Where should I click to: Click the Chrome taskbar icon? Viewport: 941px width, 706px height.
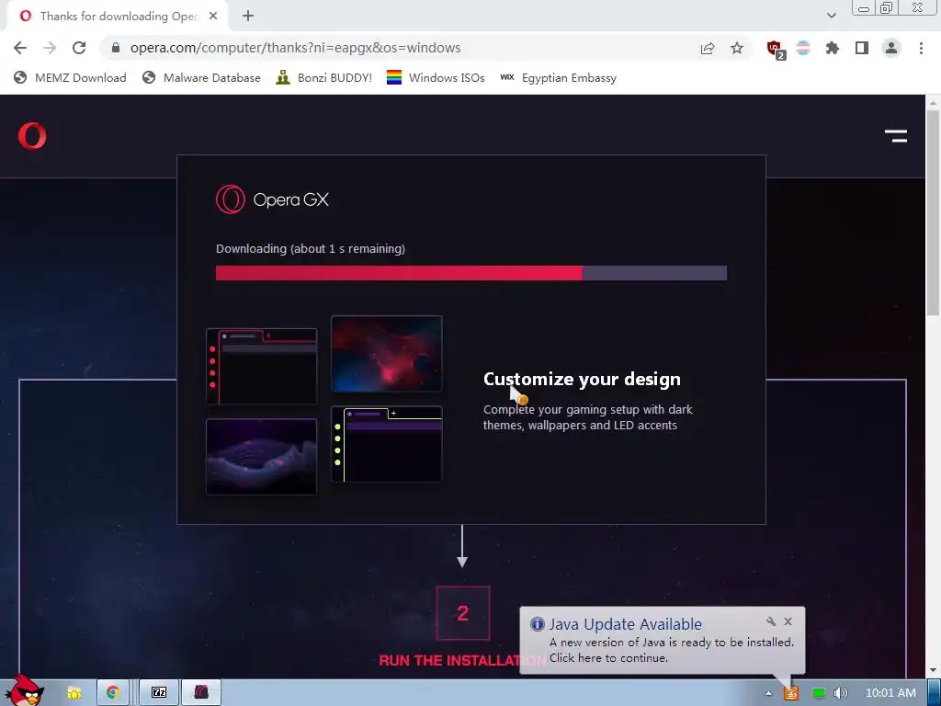click(x=113, y=693)
